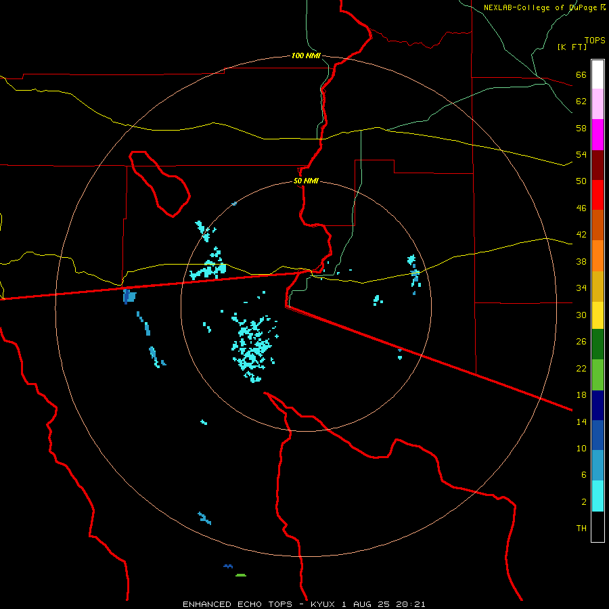This screenshot has height=609, width=609.
Task: Click the legend value 2
Action: (584, 502)
